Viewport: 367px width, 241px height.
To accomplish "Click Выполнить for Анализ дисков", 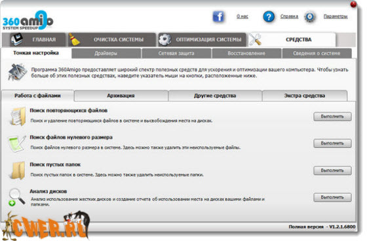I will [x=332, y=198].
